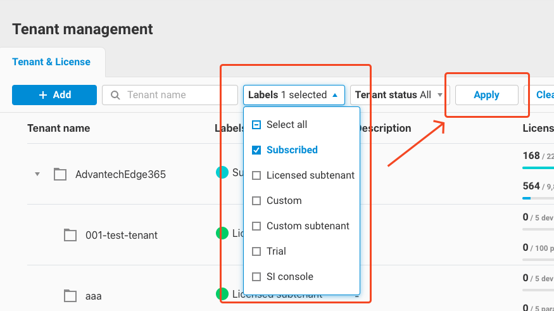
Task: Collapse the Labels filter dropdown
Action: click(x=294, y=95)
